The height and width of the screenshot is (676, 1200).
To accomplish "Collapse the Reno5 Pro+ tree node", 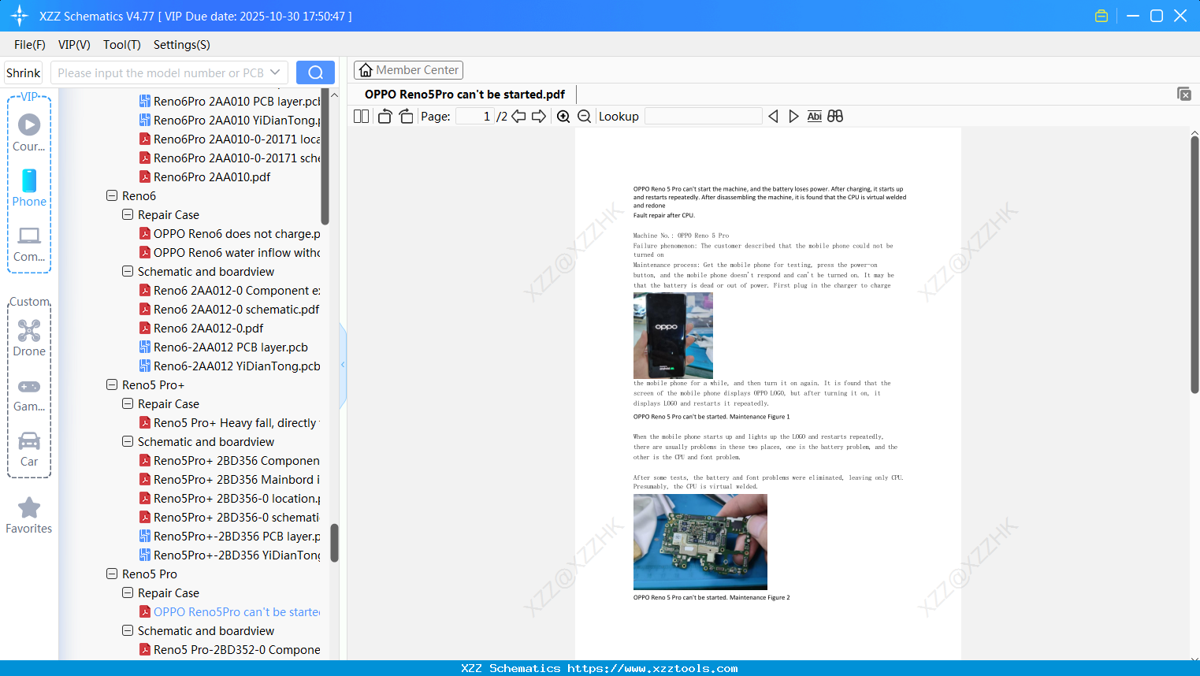I will (112, 384).
